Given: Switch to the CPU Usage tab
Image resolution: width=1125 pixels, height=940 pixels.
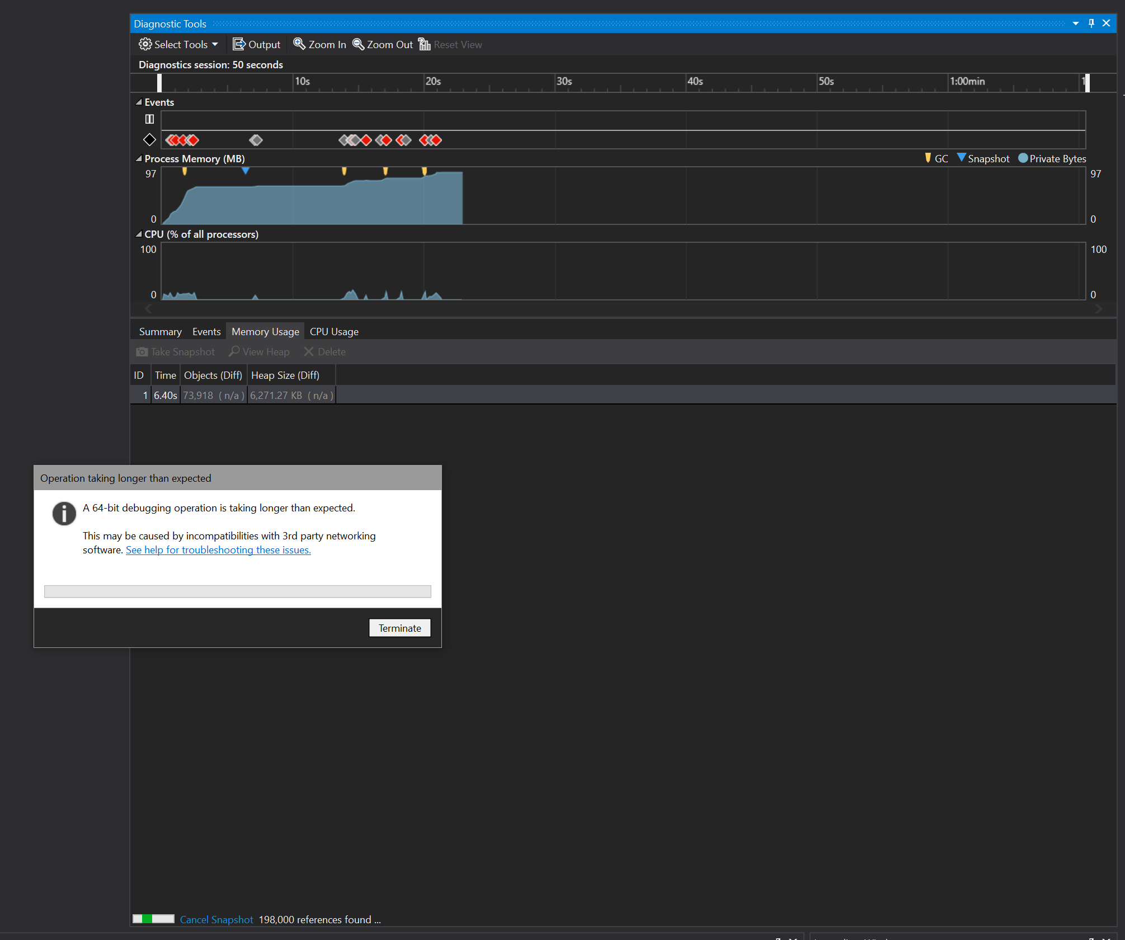Looking at the screenshot, I should click(x=334, y=331).
